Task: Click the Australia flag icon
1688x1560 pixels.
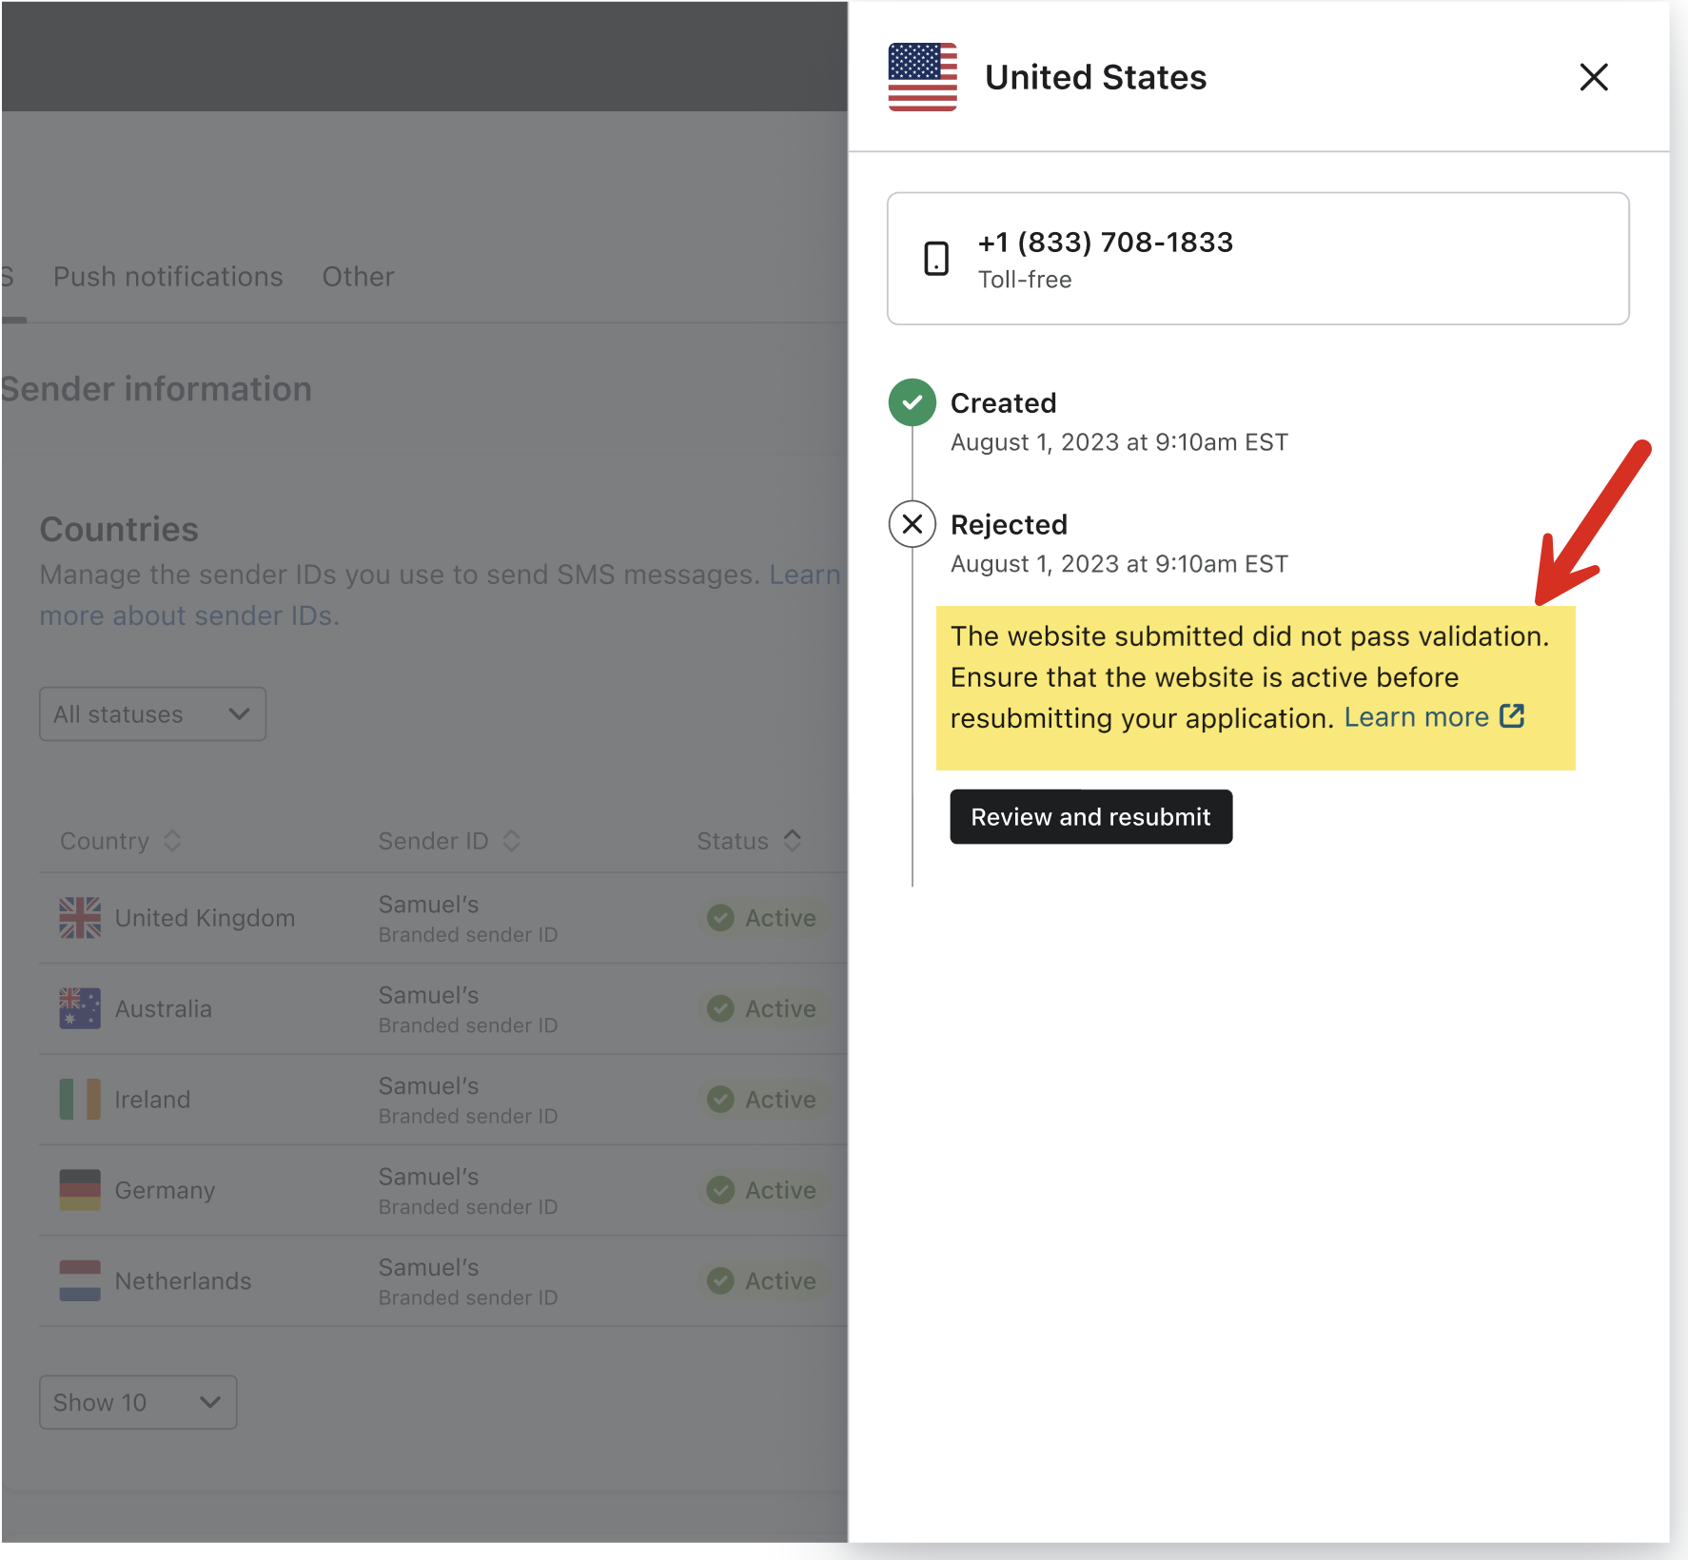Action: [x=80, y=1008]
